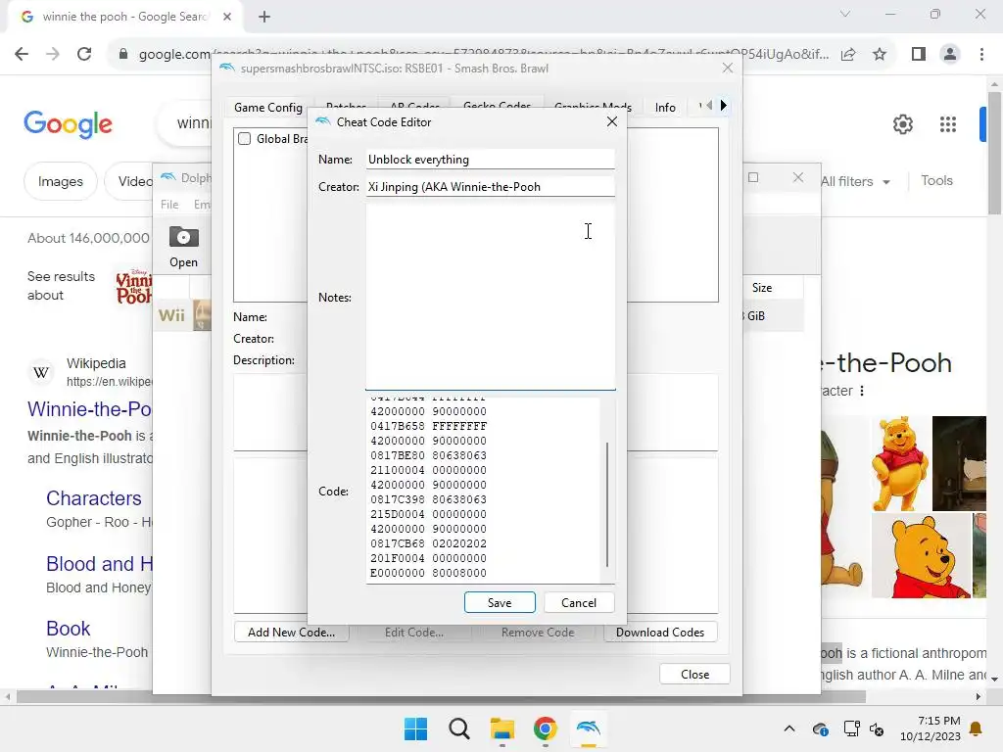Click the sitting Pooh image thumbnail
This screenshot has height=752, width=1003.
922,556
